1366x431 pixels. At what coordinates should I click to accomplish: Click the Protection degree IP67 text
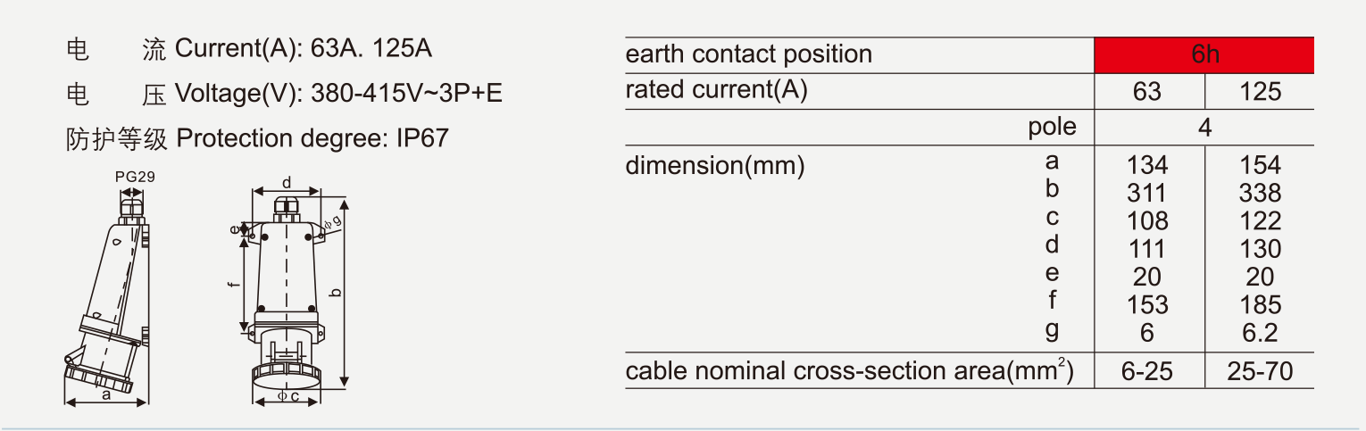pyautogui.click(x=312, y=138)
